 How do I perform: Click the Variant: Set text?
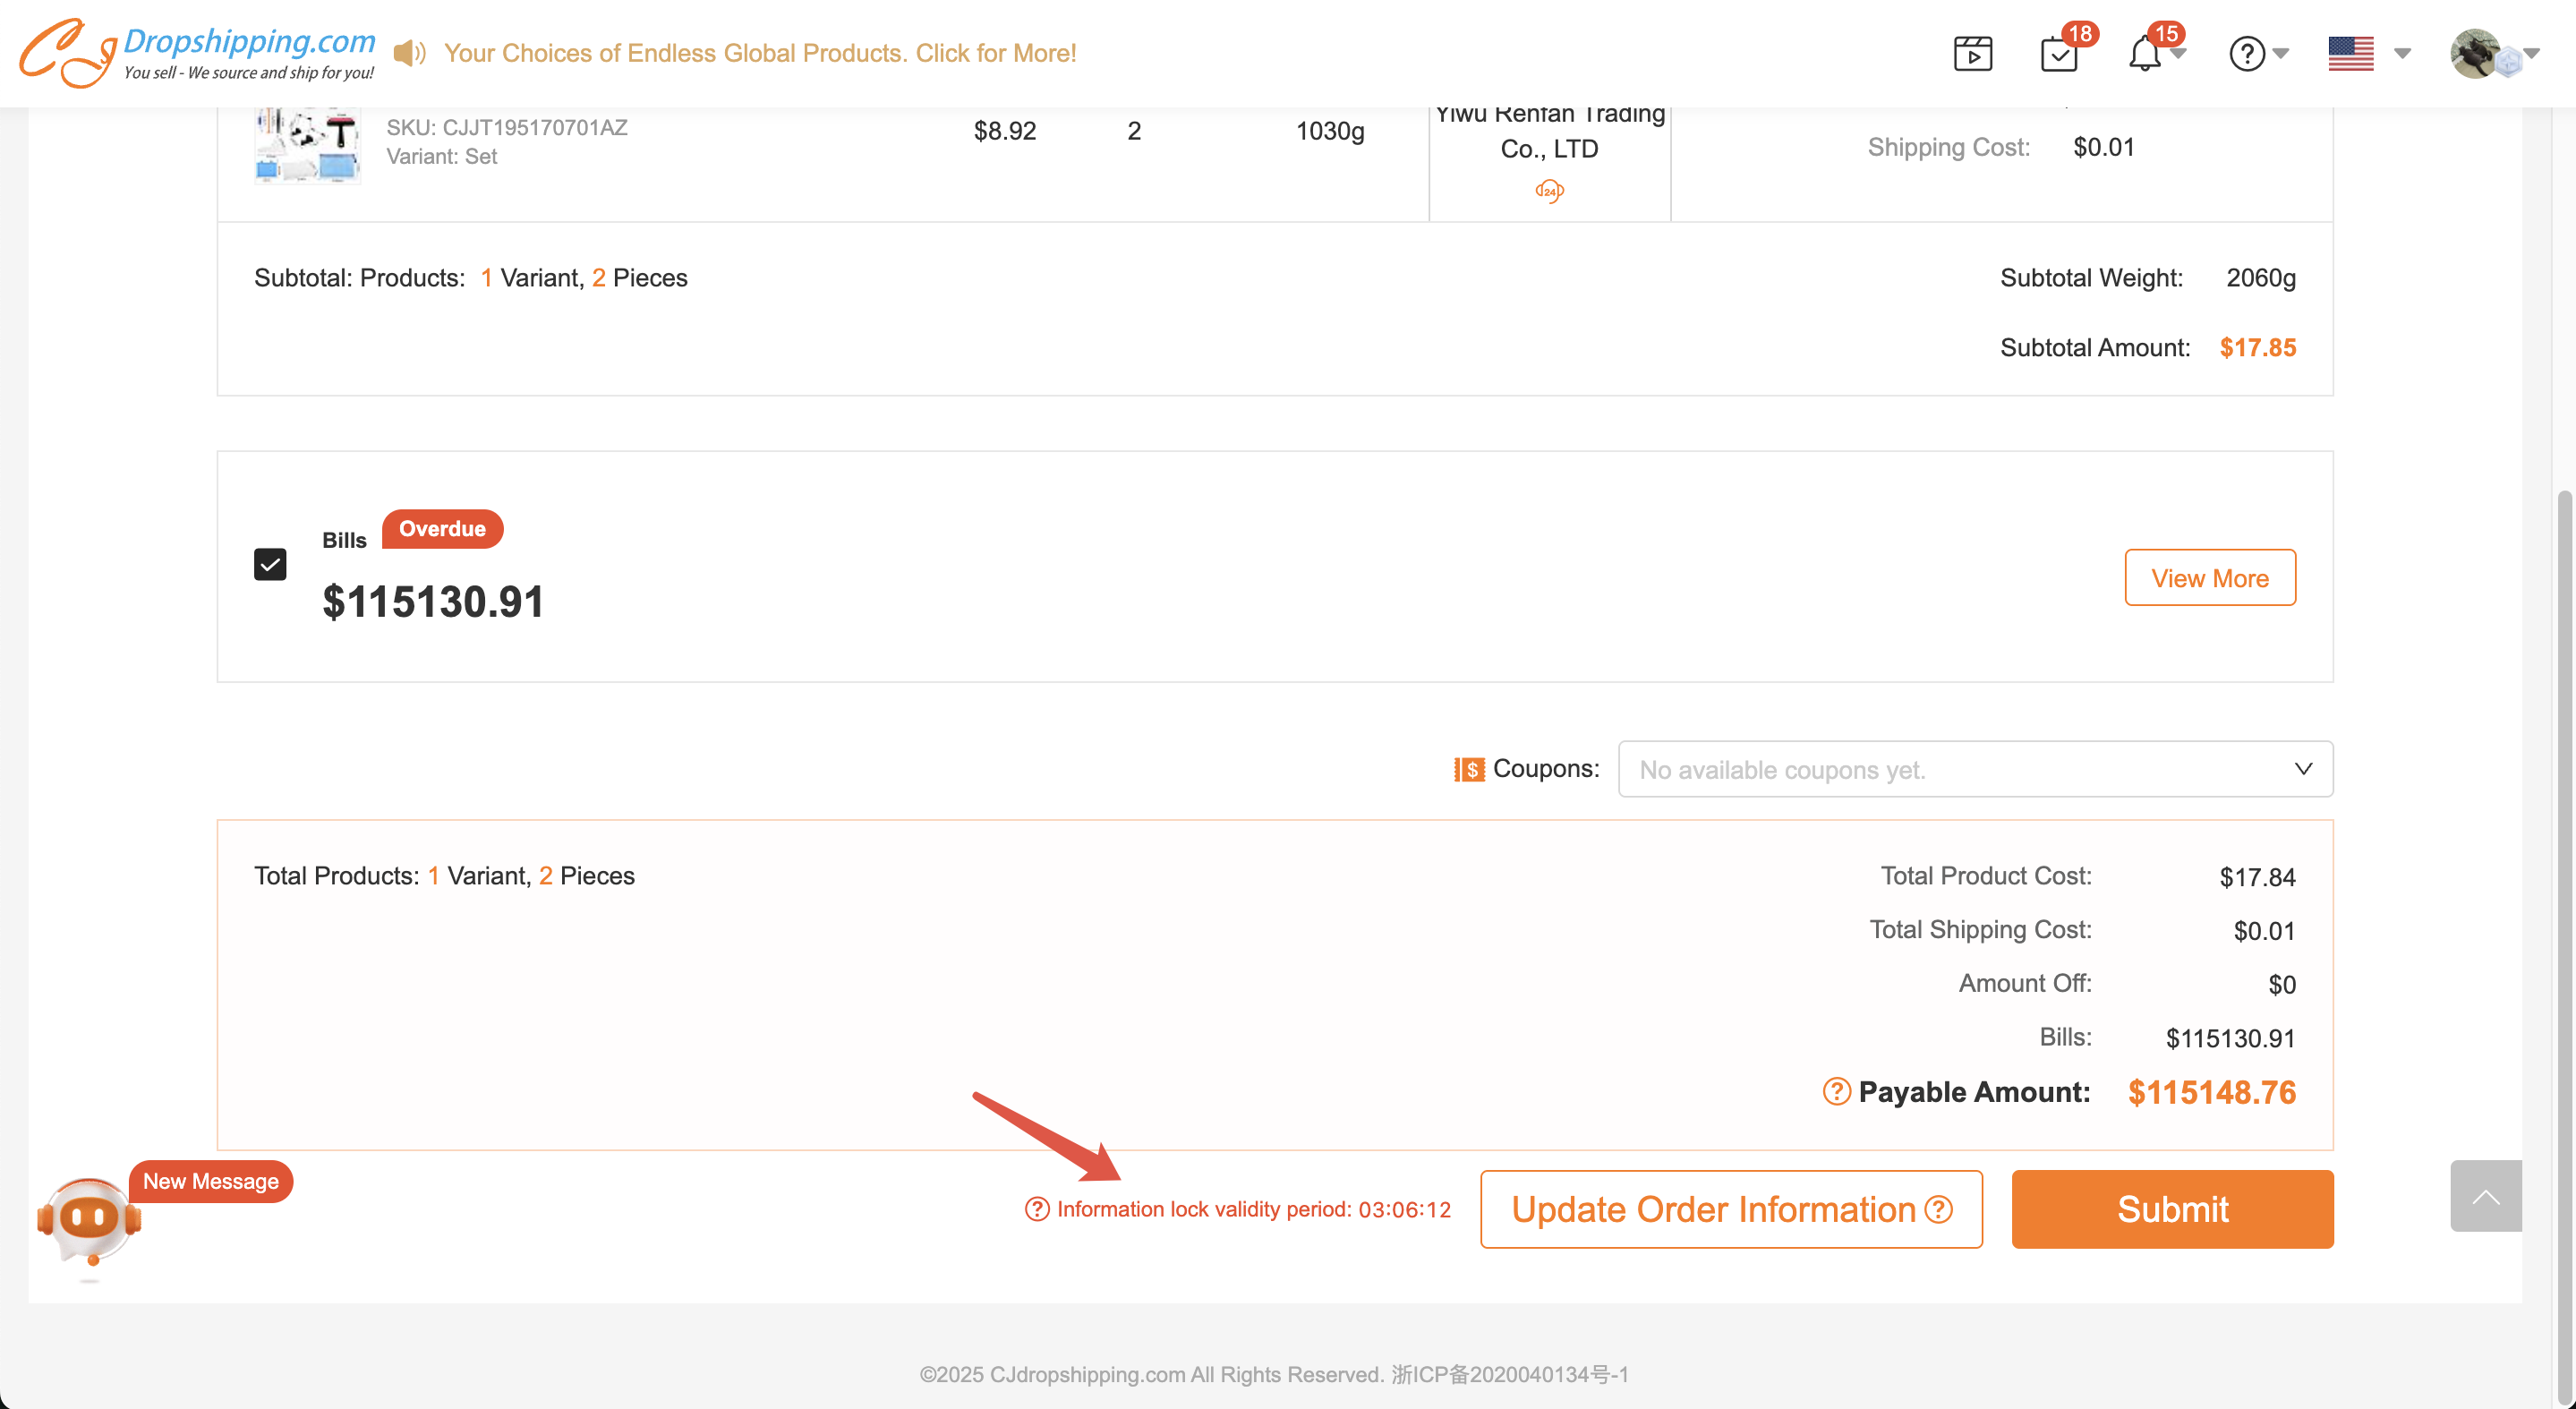pyautogui.click(x=441, y=156)
